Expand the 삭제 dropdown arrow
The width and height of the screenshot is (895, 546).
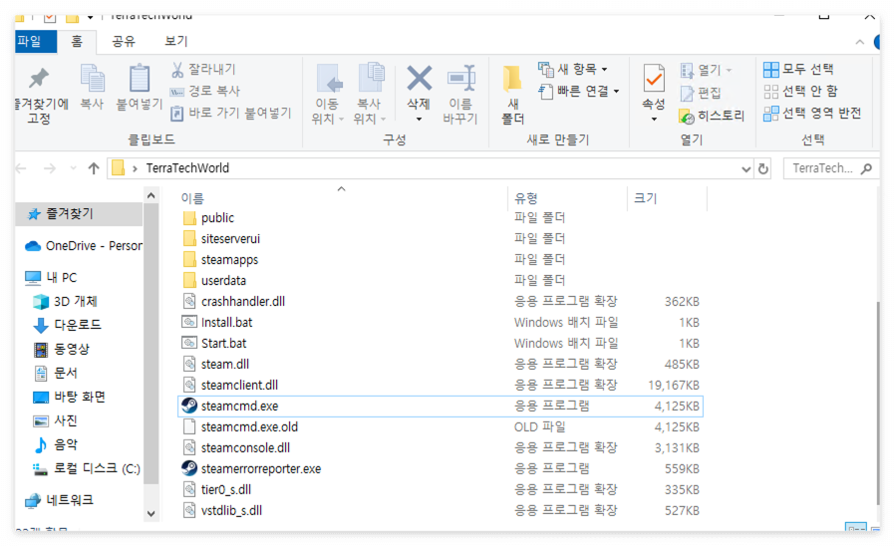(x=419, y=119)
